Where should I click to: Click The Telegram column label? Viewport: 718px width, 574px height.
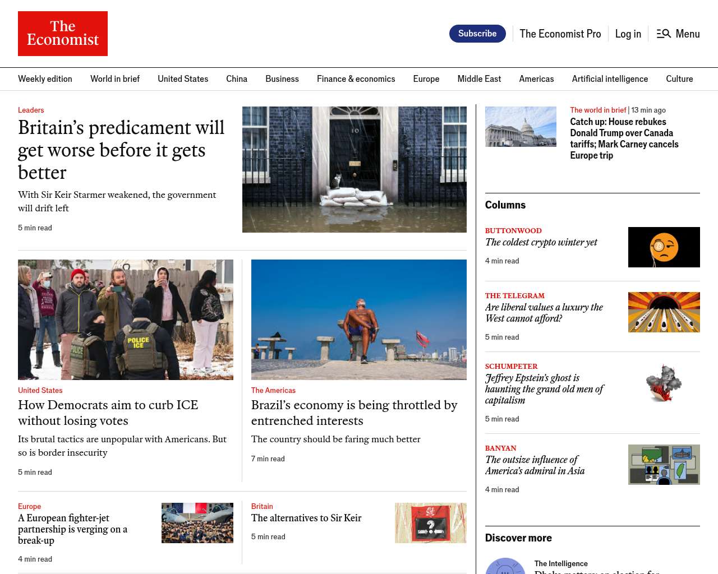(515, 295)
